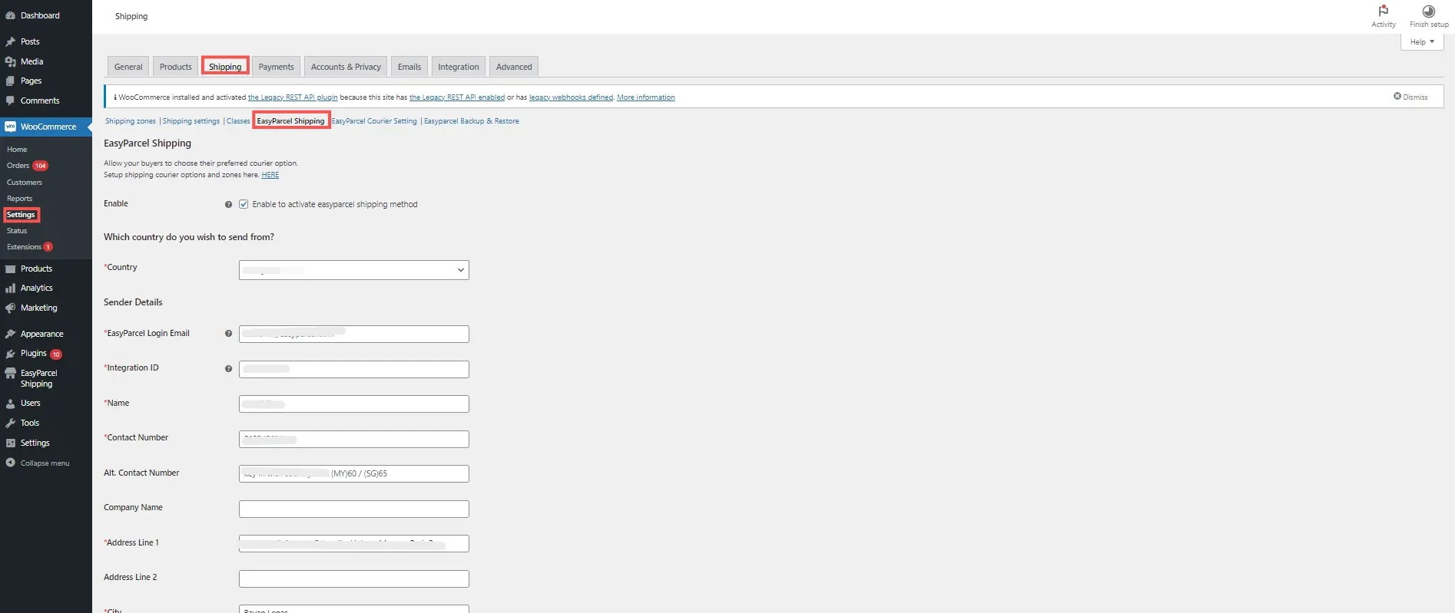The image size is (1455, 613).
Task: Click the Appearance paintbrush icon
Action: pyautogui.click(x=10, y=334)
